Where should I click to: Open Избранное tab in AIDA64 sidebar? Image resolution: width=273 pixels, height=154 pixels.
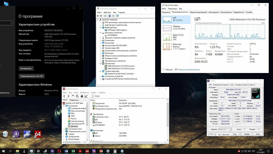coord(74,100)
